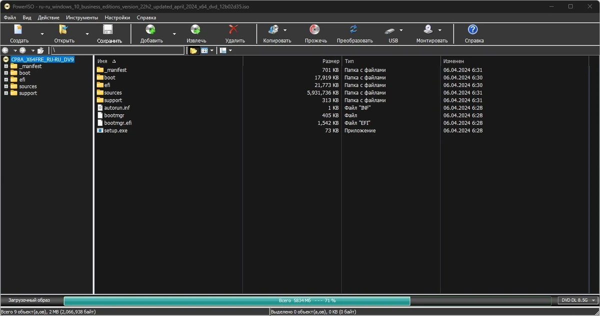Open the Создать dropdown arrow

click(42, 34)
